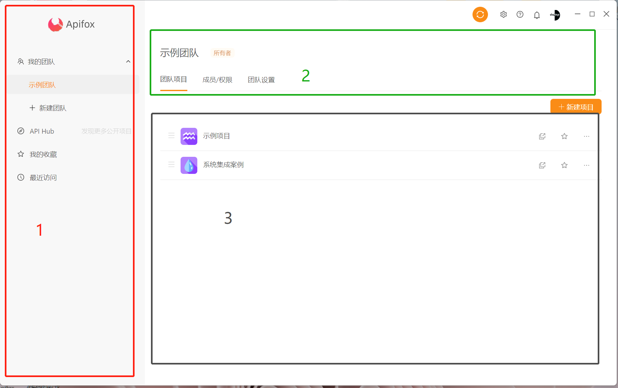This screenshot has height=388, width=618.
Task: Switch to the 团队设置 tab
Action: 261,80
